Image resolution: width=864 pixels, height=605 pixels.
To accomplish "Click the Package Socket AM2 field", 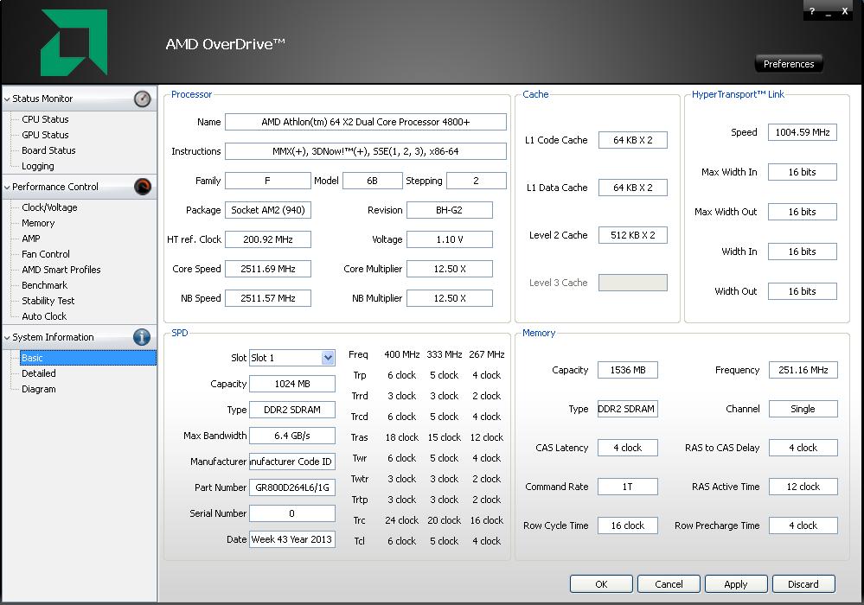I will pos(268,210).
